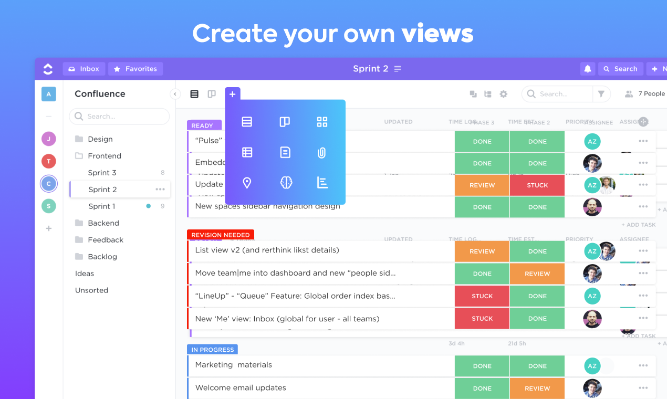Click the notifications bell icon

pyautogui.click(x=587, y=68)
